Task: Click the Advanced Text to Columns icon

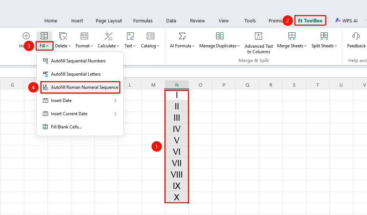Action: pos(258,36)
